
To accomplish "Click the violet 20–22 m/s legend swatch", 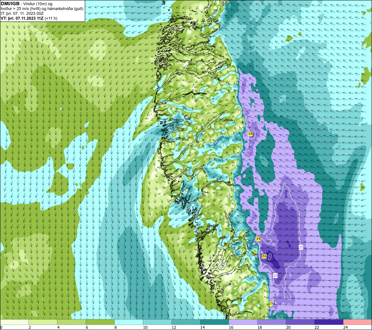I will (x=300, y=322).
